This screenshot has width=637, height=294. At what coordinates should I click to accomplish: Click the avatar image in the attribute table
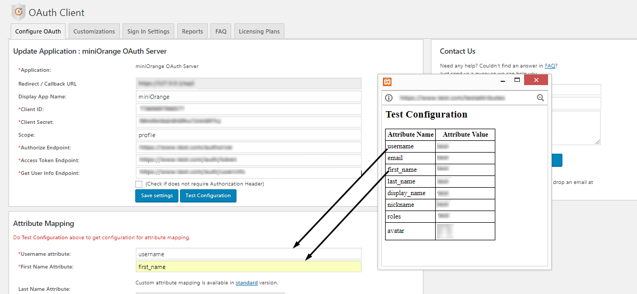coord(444,231)
